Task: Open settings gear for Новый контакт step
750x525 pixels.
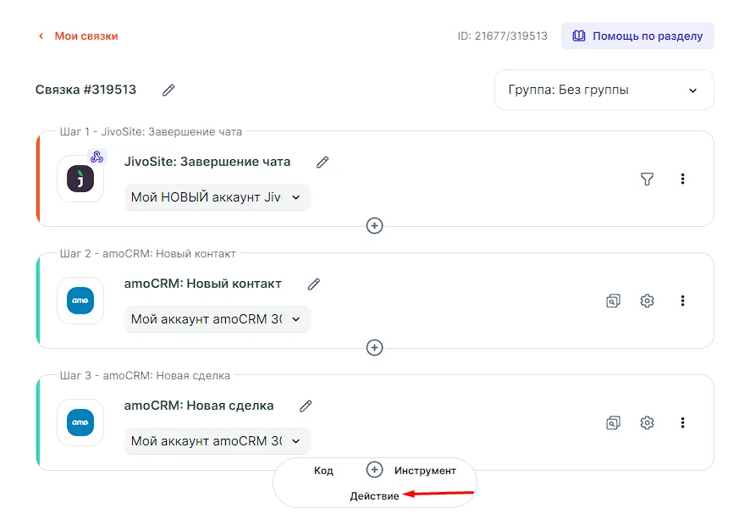Action: tap(647, 301)
